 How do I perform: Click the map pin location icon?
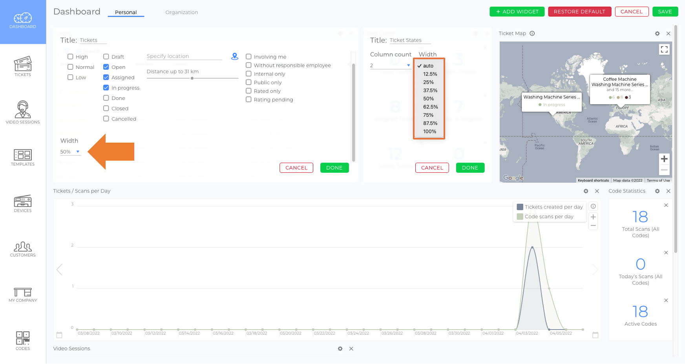point(235,56)
